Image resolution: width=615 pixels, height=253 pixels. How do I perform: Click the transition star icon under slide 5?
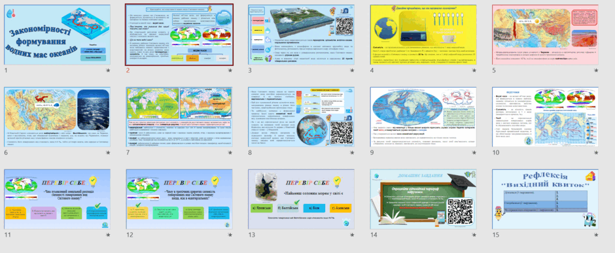point(596,71)
